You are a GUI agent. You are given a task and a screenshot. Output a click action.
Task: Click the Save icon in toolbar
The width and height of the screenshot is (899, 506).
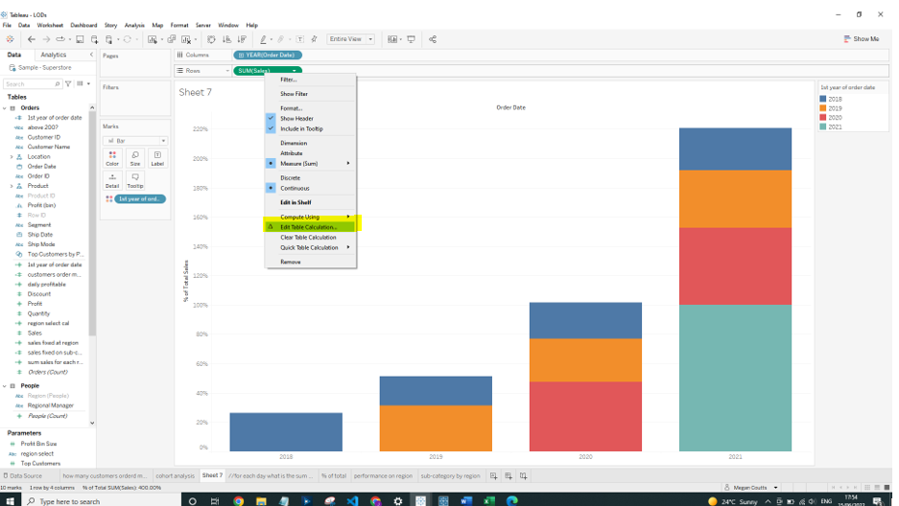(80, 39)
